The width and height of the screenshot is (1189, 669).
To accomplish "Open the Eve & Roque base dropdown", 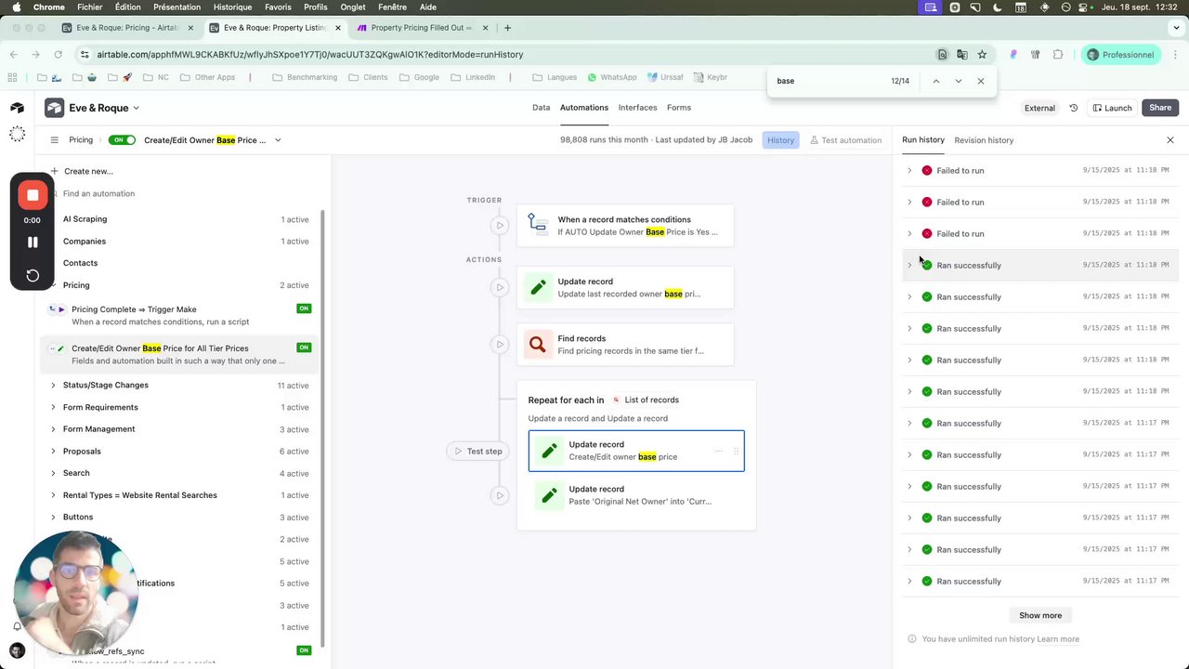I will click(x=136, y=108).
